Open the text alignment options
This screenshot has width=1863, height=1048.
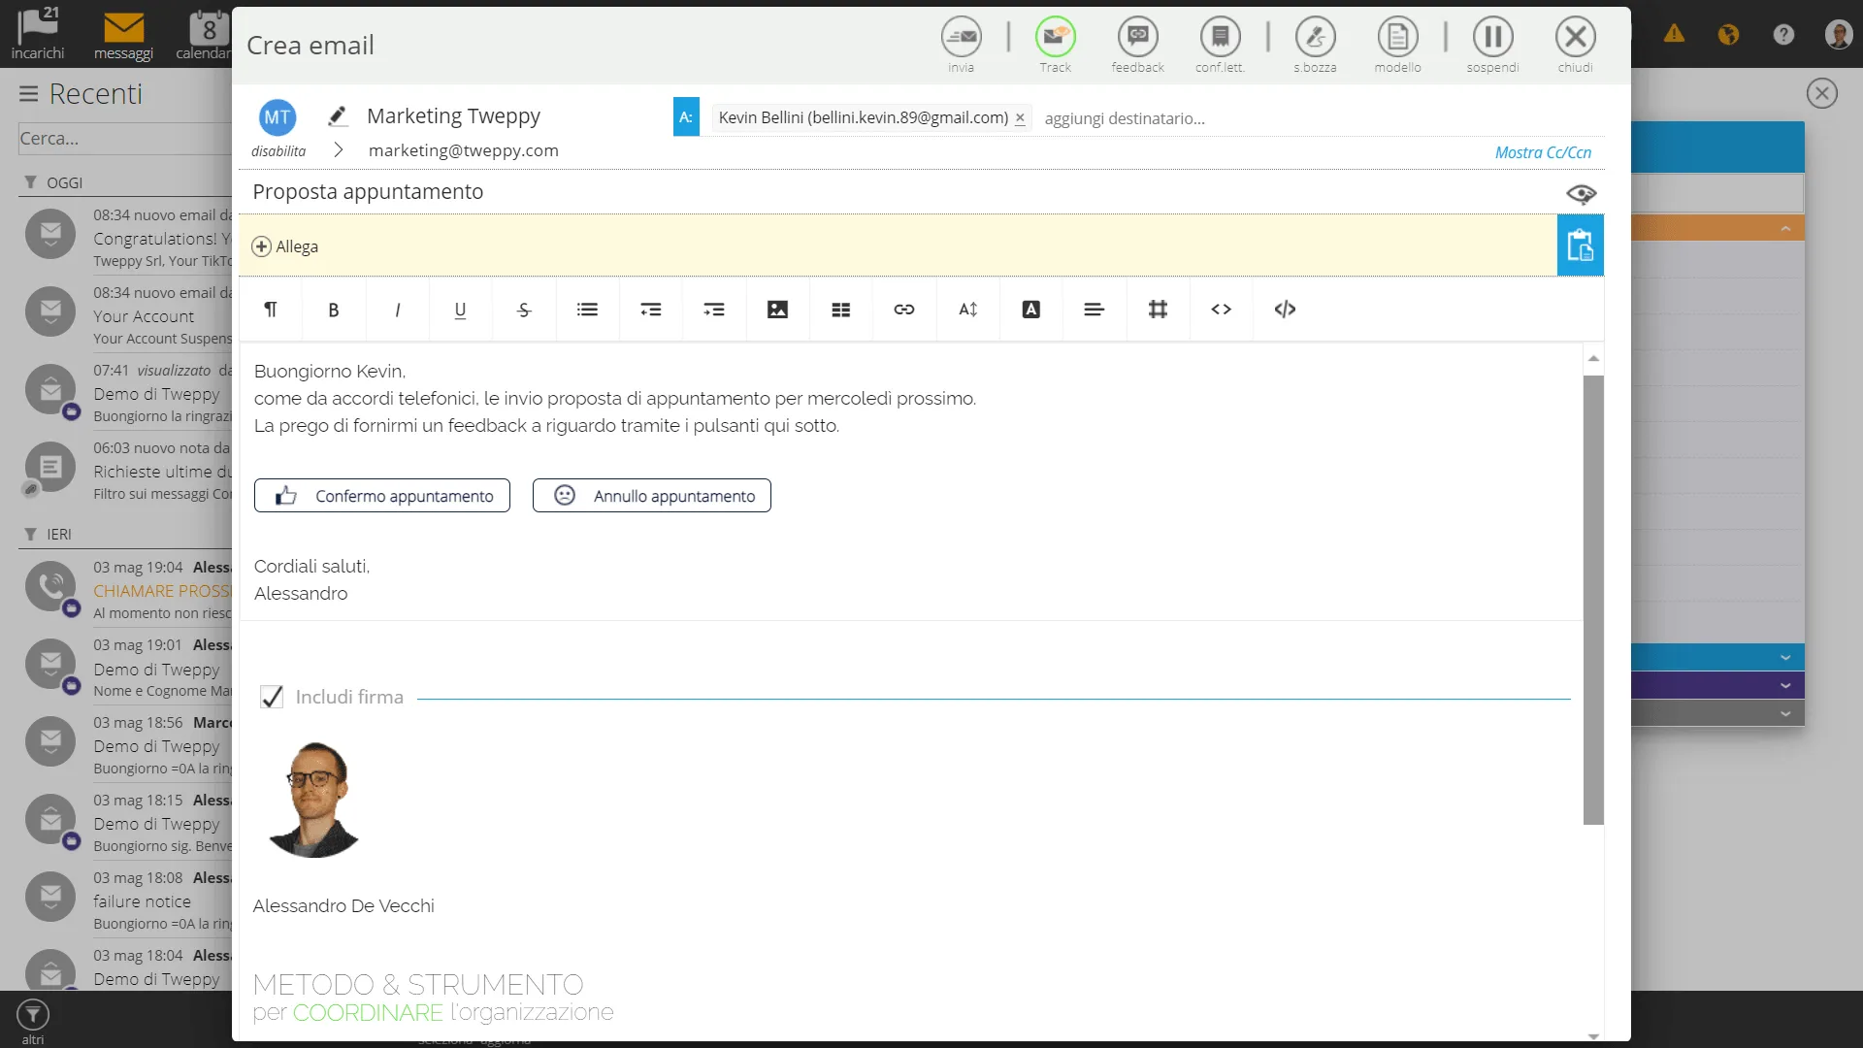1095,310
